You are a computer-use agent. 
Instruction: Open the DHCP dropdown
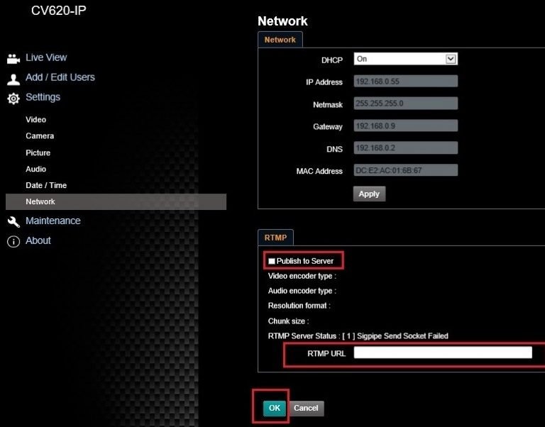(406, 59)
